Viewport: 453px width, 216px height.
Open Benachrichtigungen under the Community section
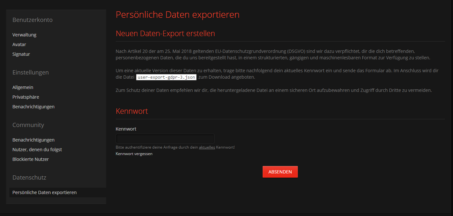coord(33,140)
